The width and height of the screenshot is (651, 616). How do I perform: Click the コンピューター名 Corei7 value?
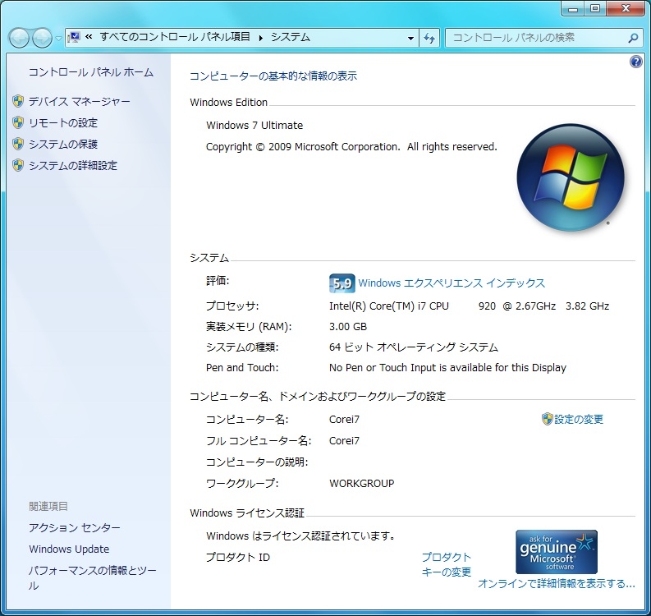click(x=344, y=420)
